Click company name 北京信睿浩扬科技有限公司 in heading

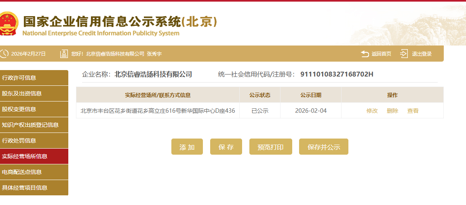[153, 75]
